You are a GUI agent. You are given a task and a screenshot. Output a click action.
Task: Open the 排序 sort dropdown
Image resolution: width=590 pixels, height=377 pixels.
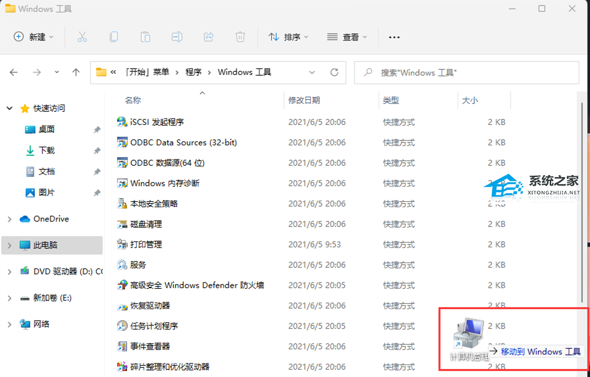click(x=288, y=37)
